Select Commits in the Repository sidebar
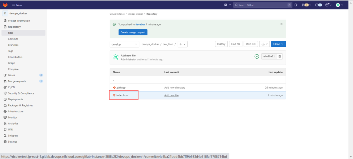 [13, 39]
